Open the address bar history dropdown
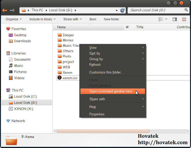 pos(117,11)
